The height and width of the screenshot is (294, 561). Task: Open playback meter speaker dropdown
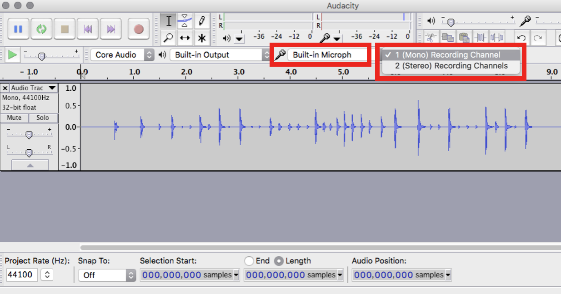click(x=239, y=38)
